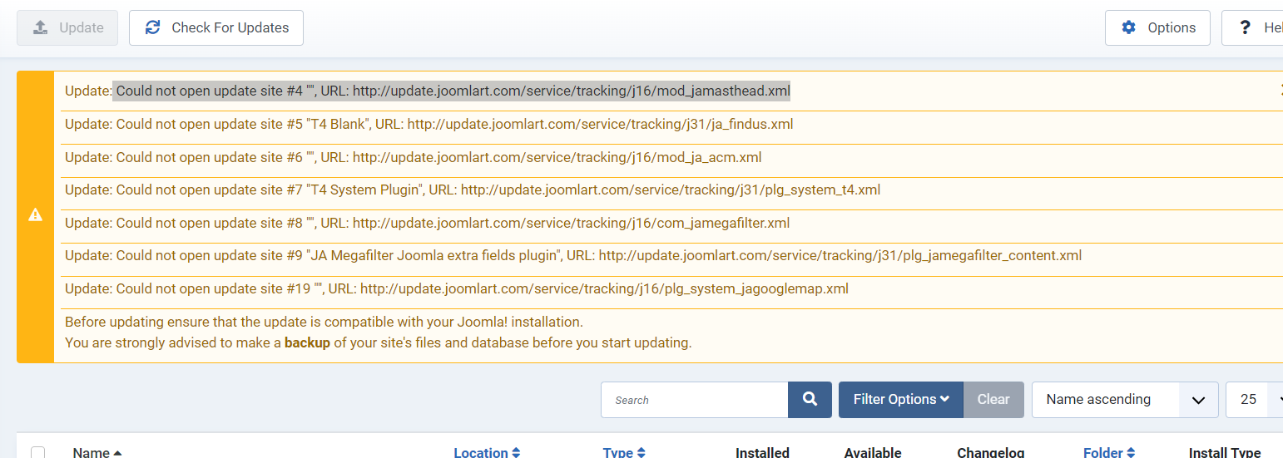Expand the Filter Options panel

point(901,400)
